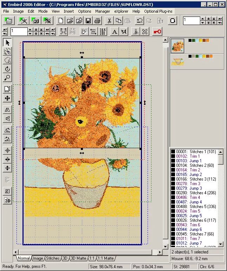Click the crosshair center design icon
The height and width of the screenshot is (271, 227).
click(7, 150)
